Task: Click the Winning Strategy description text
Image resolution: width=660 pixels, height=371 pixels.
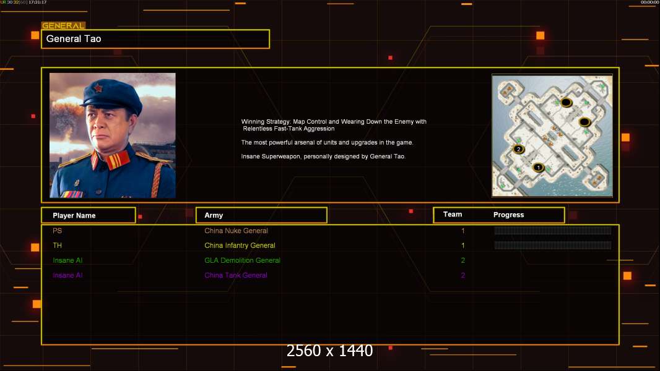Action: click(334, 125)
